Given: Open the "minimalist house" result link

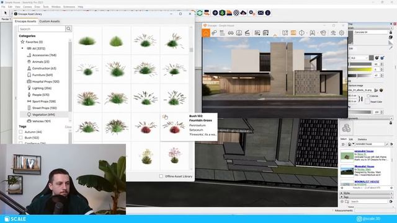Looking at the screenshot, I should point(364,151).
